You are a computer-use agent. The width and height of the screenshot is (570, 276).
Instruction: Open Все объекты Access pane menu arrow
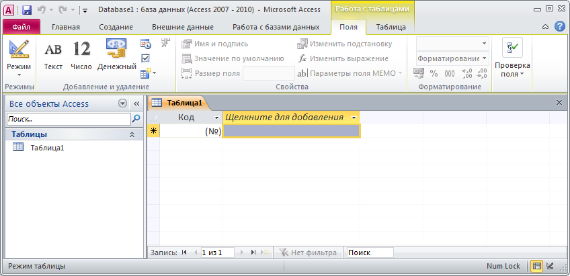(123, 104)
